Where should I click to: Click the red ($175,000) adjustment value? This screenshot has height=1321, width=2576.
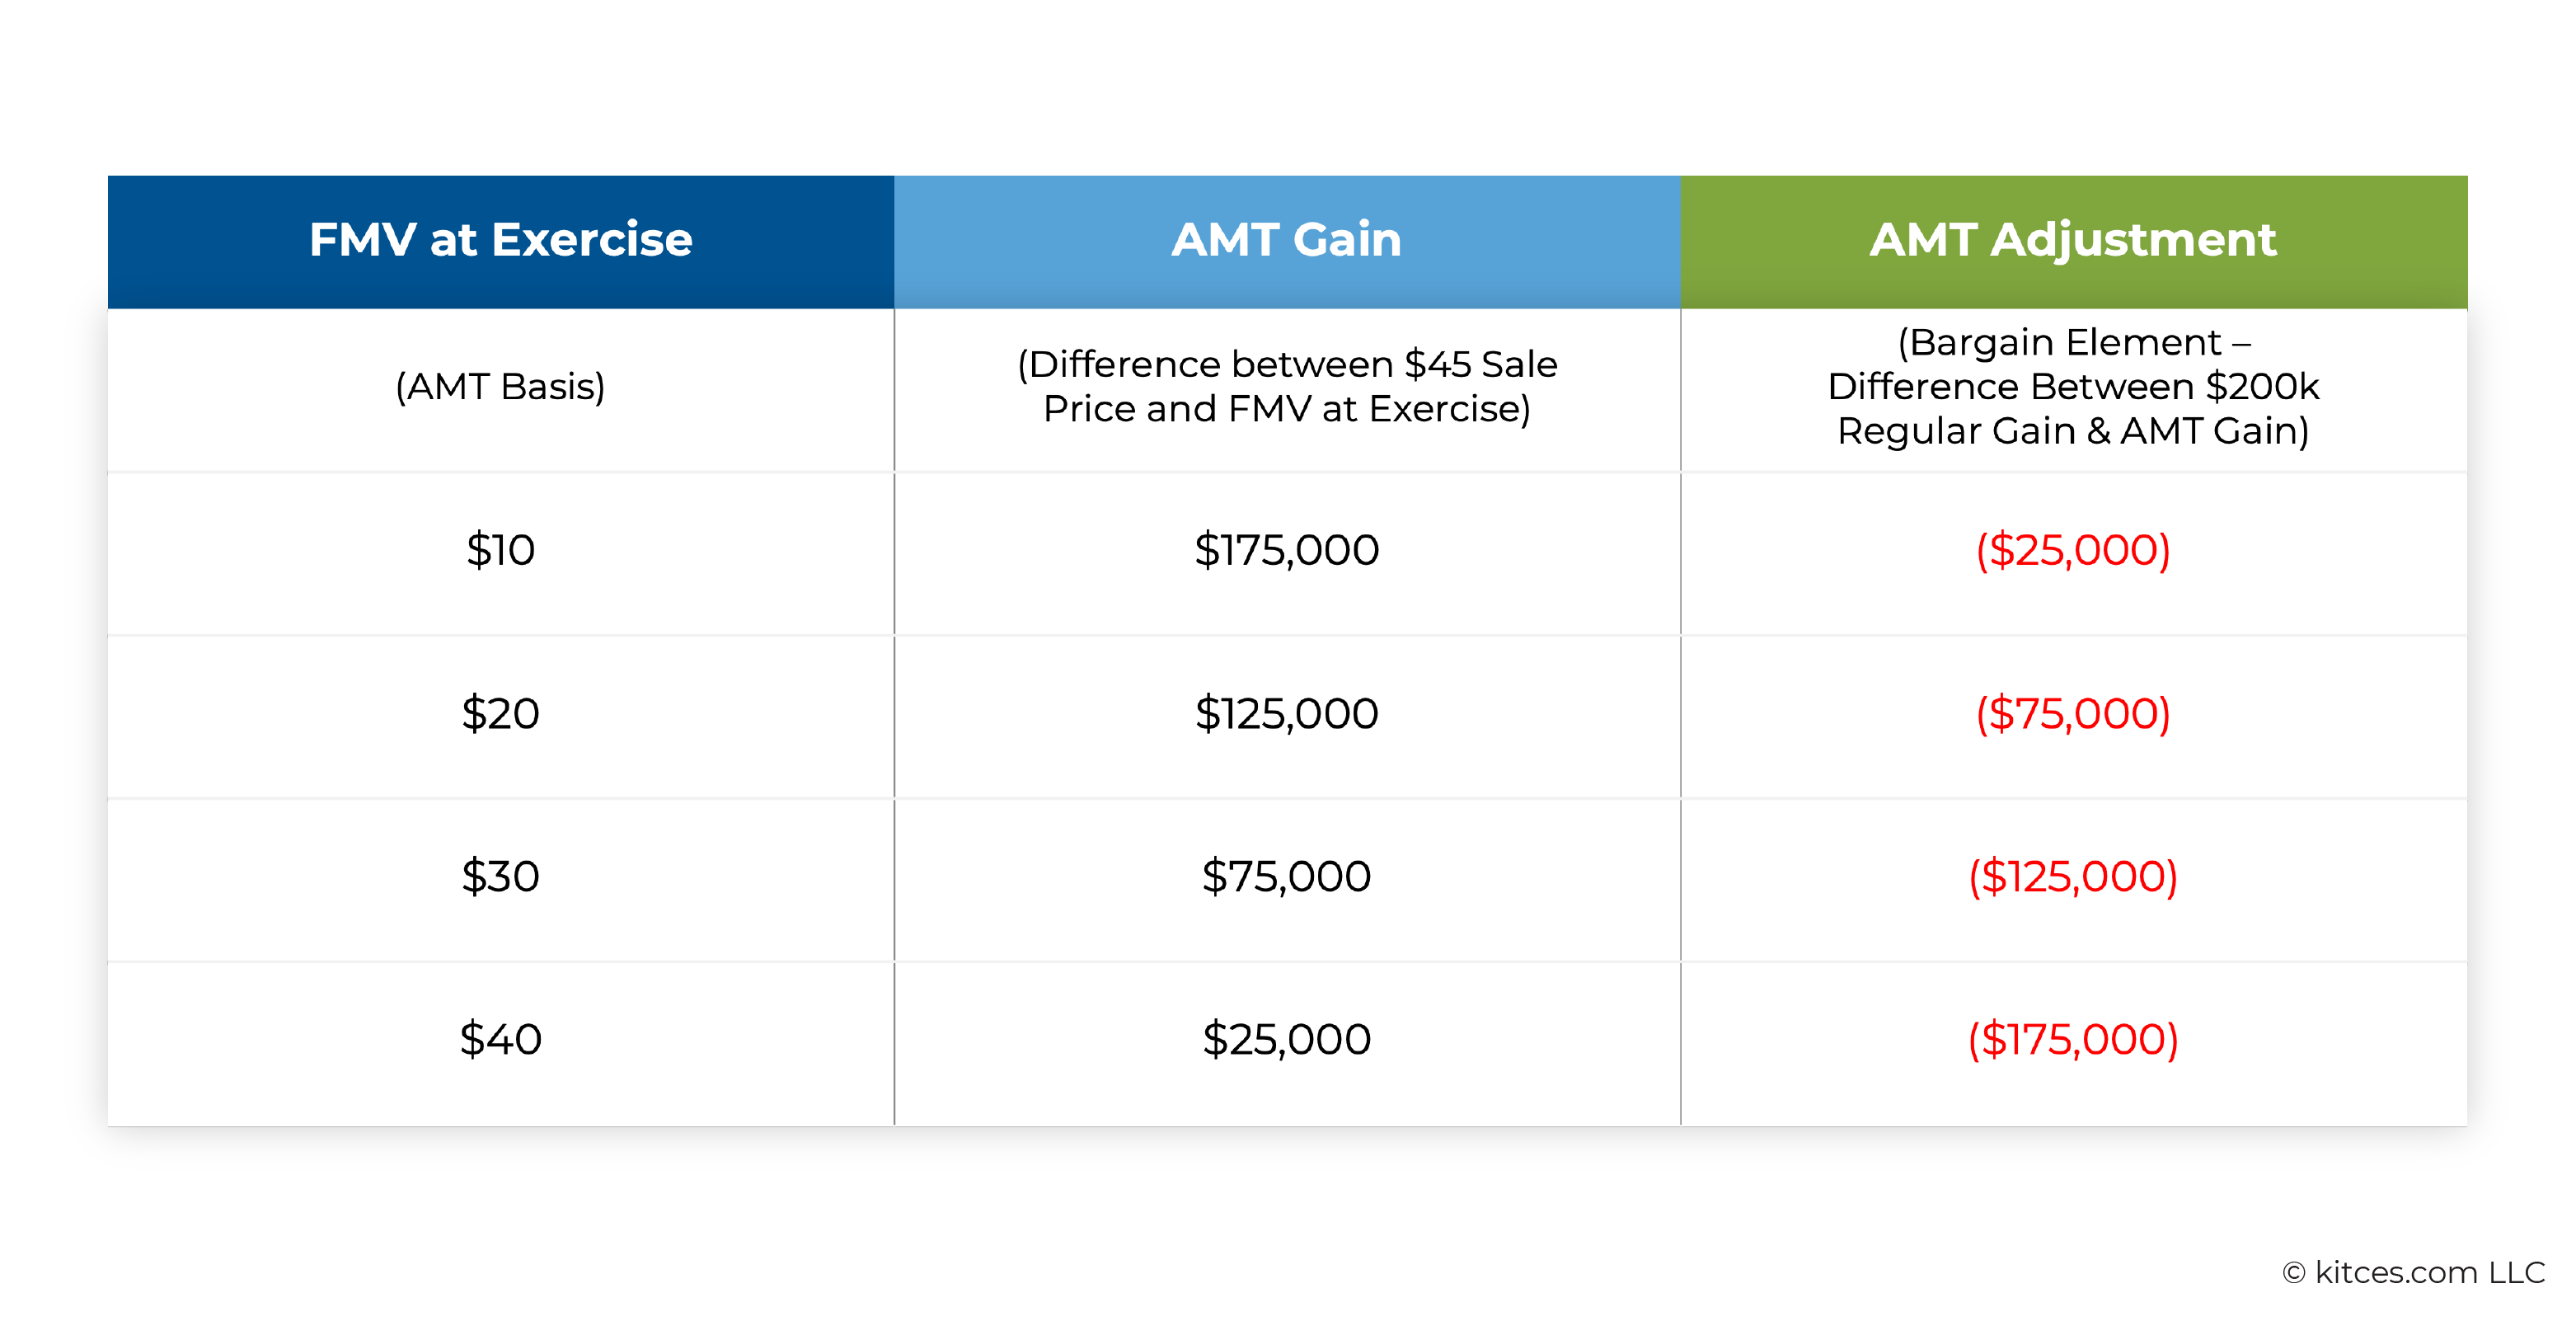coord(2073,1039)
